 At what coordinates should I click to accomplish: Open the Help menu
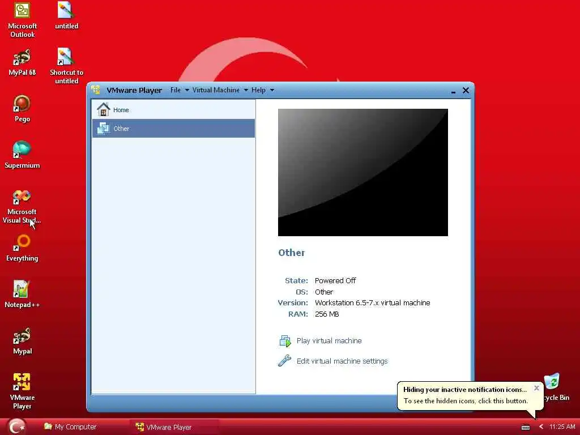258,90
